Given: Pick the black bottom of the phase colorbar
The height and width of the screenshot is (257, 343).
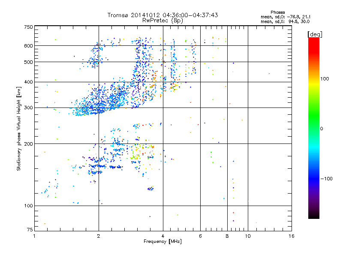Looking at the screenshot, I should pos(314,216).
